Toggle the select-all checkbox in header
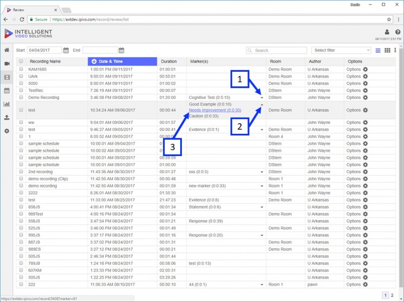The image size is (404, 302). 21,61
